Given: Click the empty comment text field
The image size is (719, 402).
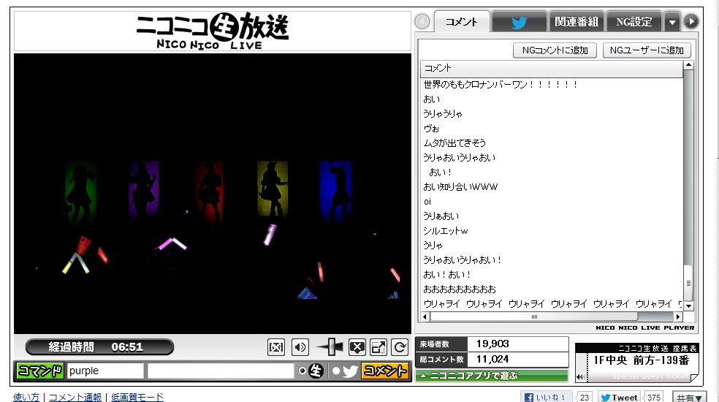Looking at the screenshot, I should (221, 371).
